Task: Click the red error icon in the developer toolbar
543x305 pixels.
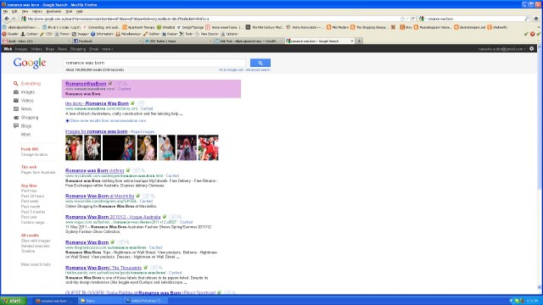Action: (532, 34)
